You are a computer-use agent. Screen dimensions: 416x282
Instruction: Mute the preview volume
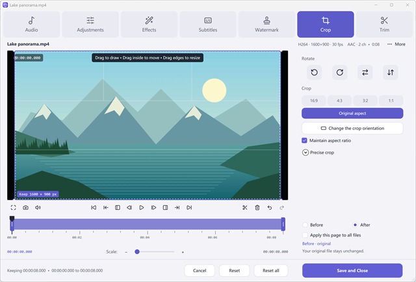(x=38, y=208)
